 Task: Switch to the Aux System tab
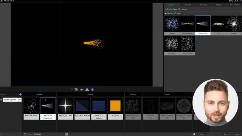tap(235, 5)
